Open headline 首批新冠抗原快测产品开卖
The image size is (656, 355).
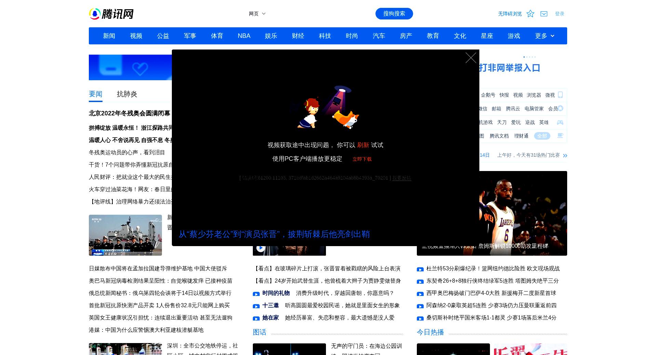point(159,306)
